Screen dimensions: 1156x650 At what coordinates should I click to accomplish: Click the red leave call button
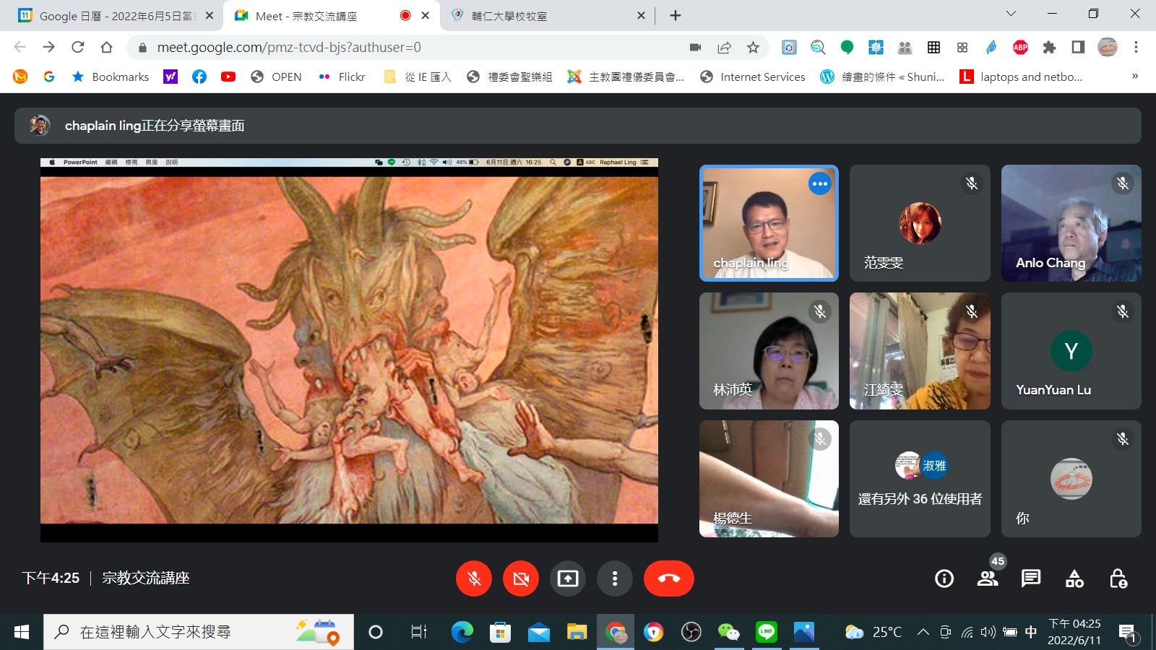tap(668, 578)
